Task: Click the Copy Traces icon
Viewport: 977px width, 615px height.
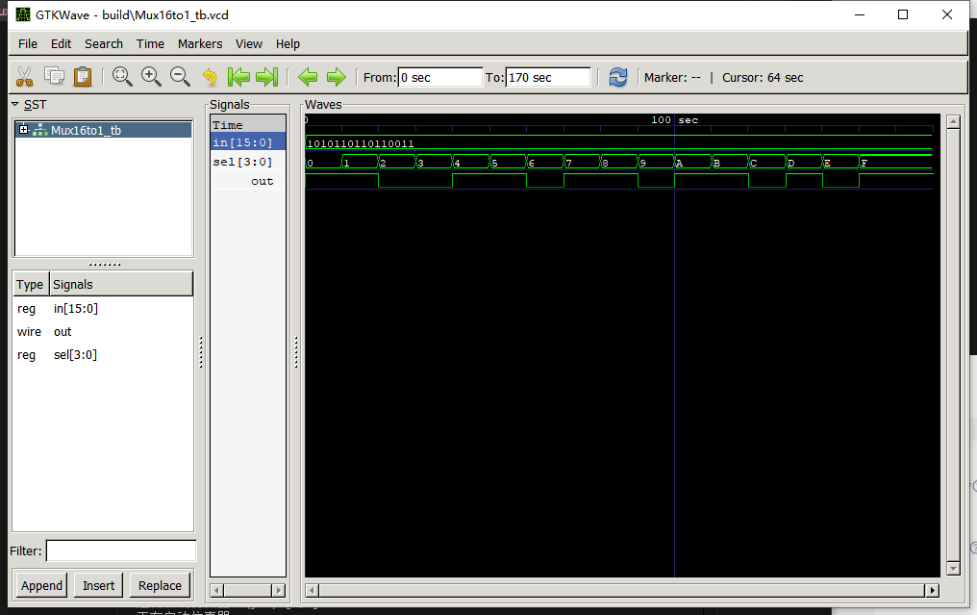Action: [53, 76]
